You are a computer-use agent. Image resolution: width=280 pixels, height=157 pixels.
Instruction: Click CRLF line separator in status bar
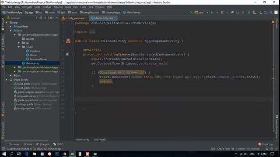(220, 149)
